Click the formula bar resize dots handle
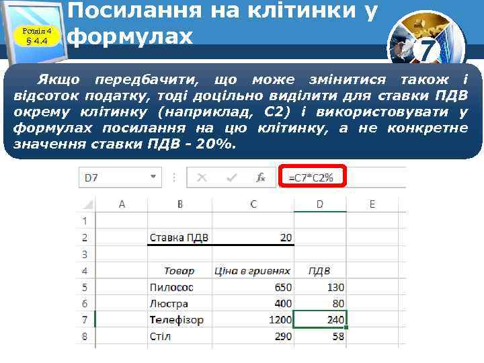 coord(174,177)
